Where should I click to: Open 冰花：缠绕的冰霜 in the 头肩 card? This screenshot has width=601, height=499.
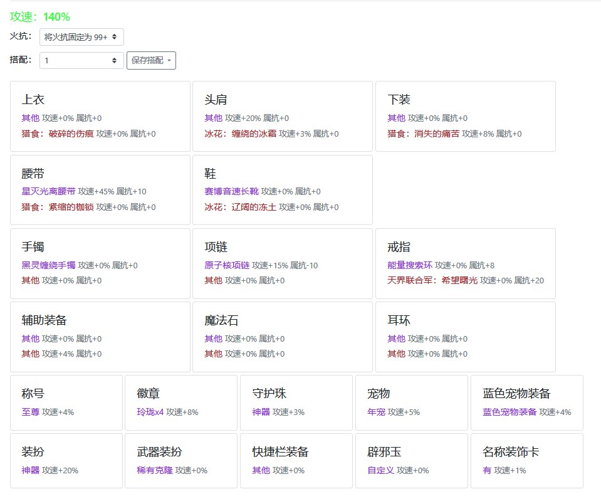[x=240, y=134]
